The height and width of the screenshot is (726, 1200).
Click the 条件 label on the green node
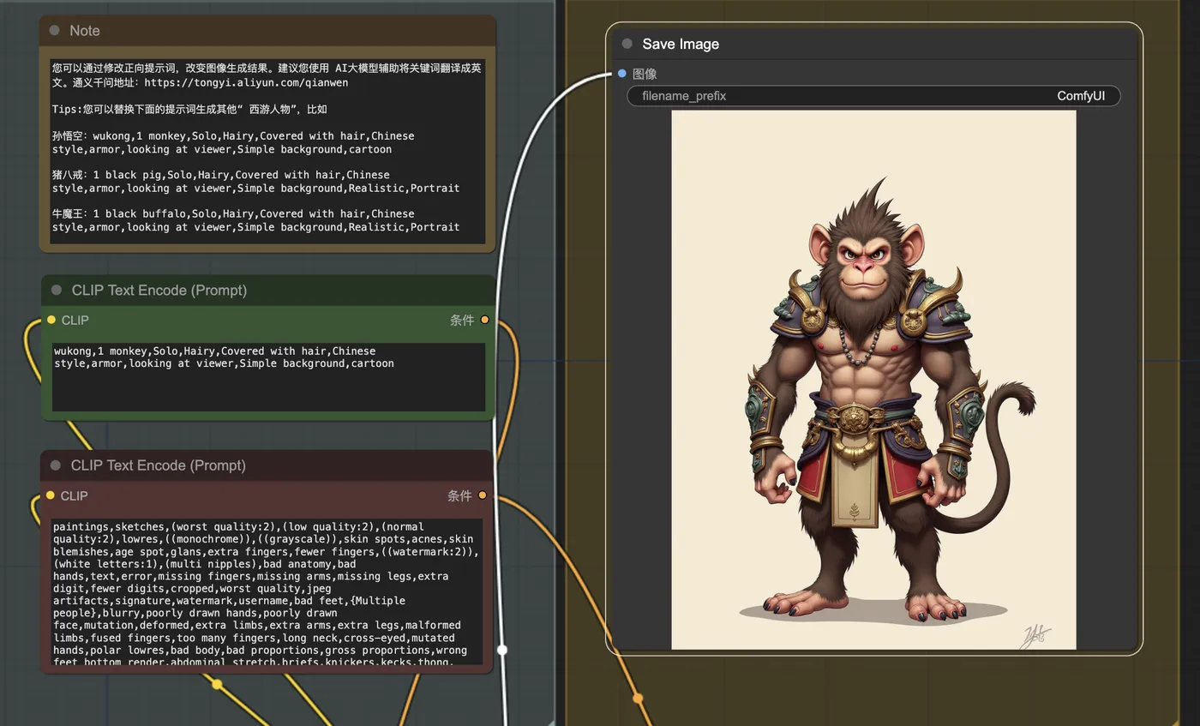pyautogui.click(x=461, y=320)
